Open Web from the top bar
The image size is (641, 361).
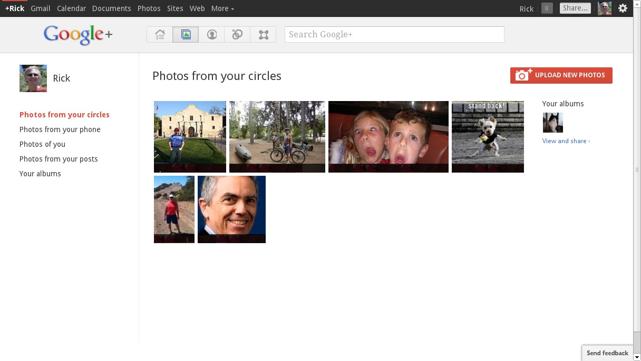(x=197, y=8)
